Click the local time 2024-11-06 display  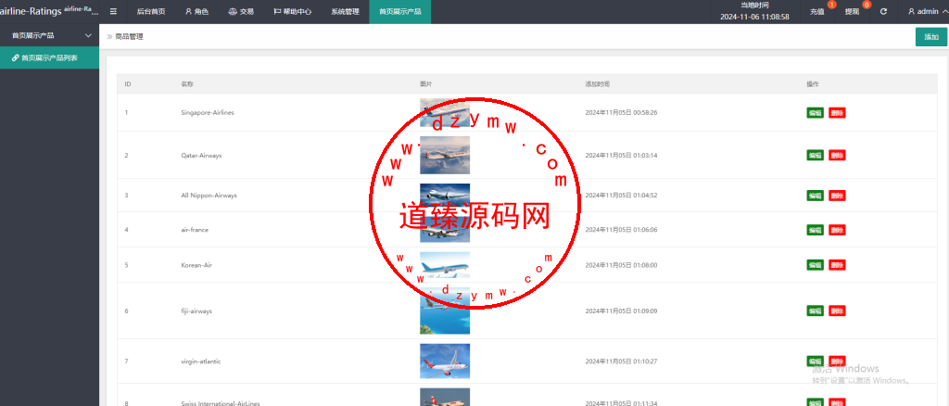[754, 17]
